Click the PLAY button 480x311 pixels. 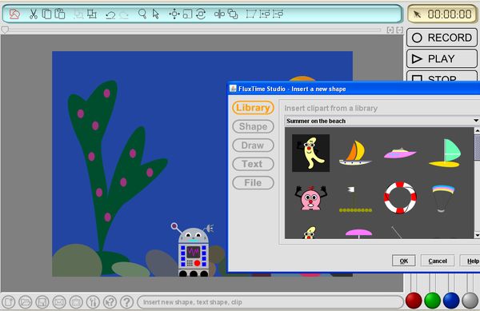442,58
